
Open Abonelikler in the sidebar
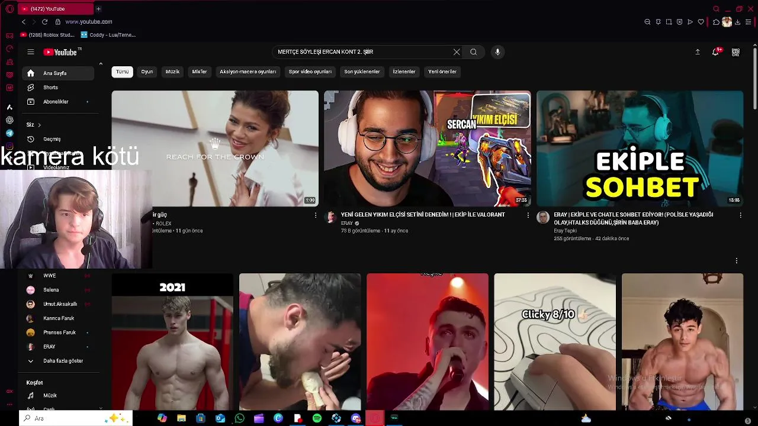[58, 102]
